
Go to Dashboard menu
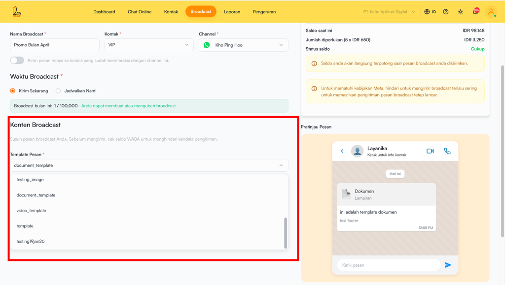click(x=104, y=12)
